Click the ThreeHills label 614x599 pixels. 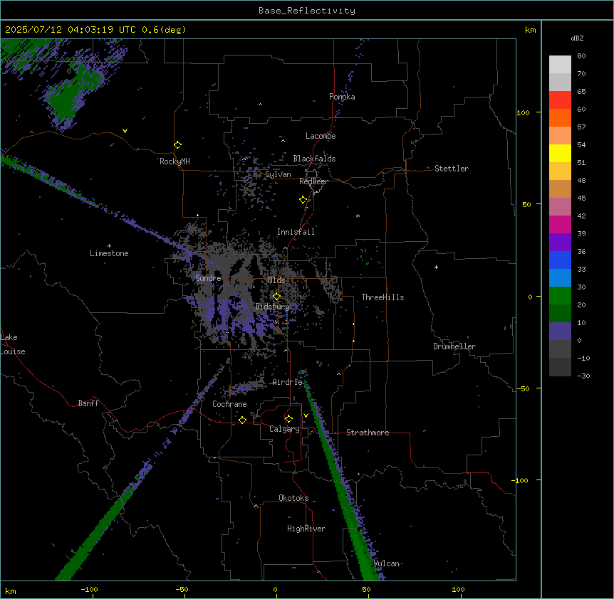click(x=383, y=297)
